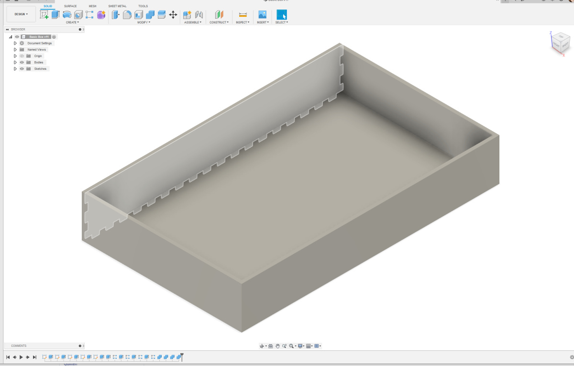The width and height of the screenshot is (574, 366).
Task: Open Grid and Snaps settings icon
Action: click(309, 346)
